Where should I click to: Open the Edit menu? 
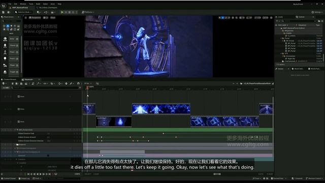[x=16, y=4]
